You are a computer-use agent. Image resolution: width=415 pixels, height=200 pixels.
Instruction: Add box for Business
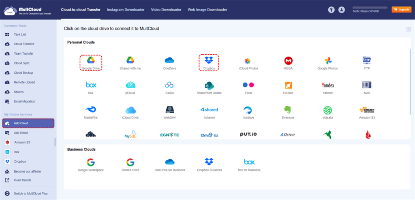coord(249,165)
